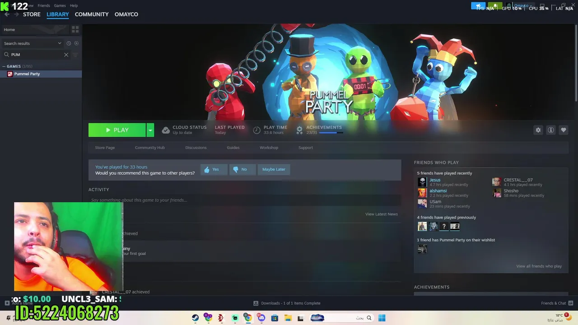Viewport: 578px width, 325px height.
Task: Open the game info icon
Action: coord(551,130)
